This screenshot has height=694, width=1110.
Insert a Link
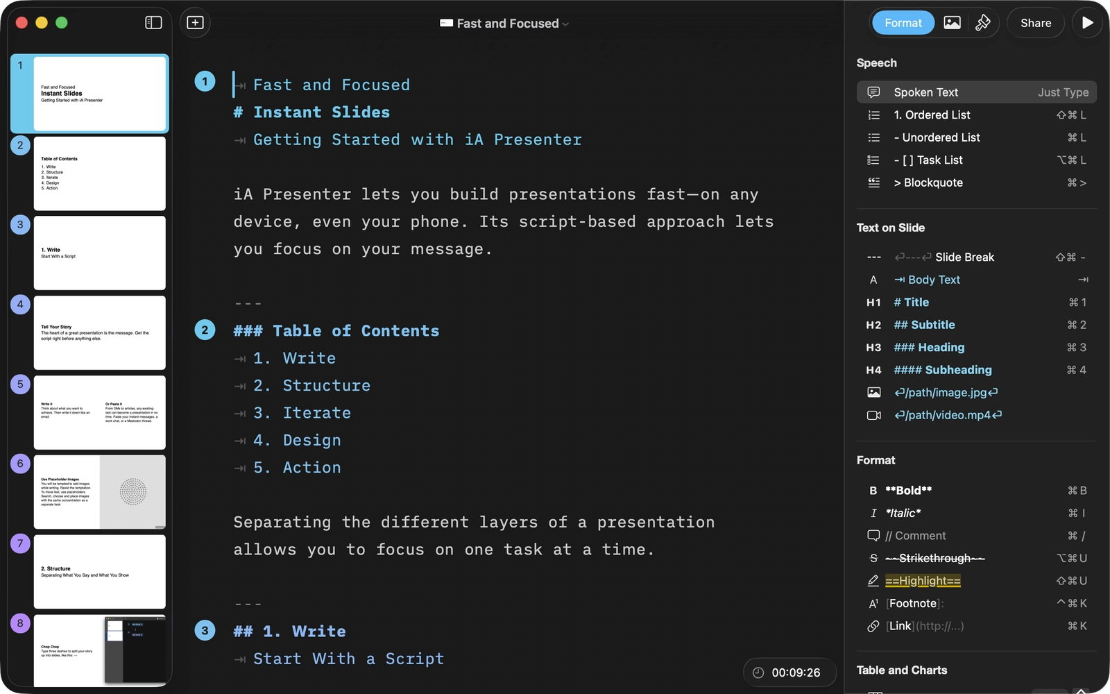[x=977, y=626]
